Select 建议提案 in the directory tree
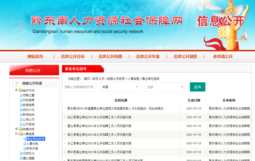Image resolution: width=255 pixels, height=161 pixels. point(29,158)
